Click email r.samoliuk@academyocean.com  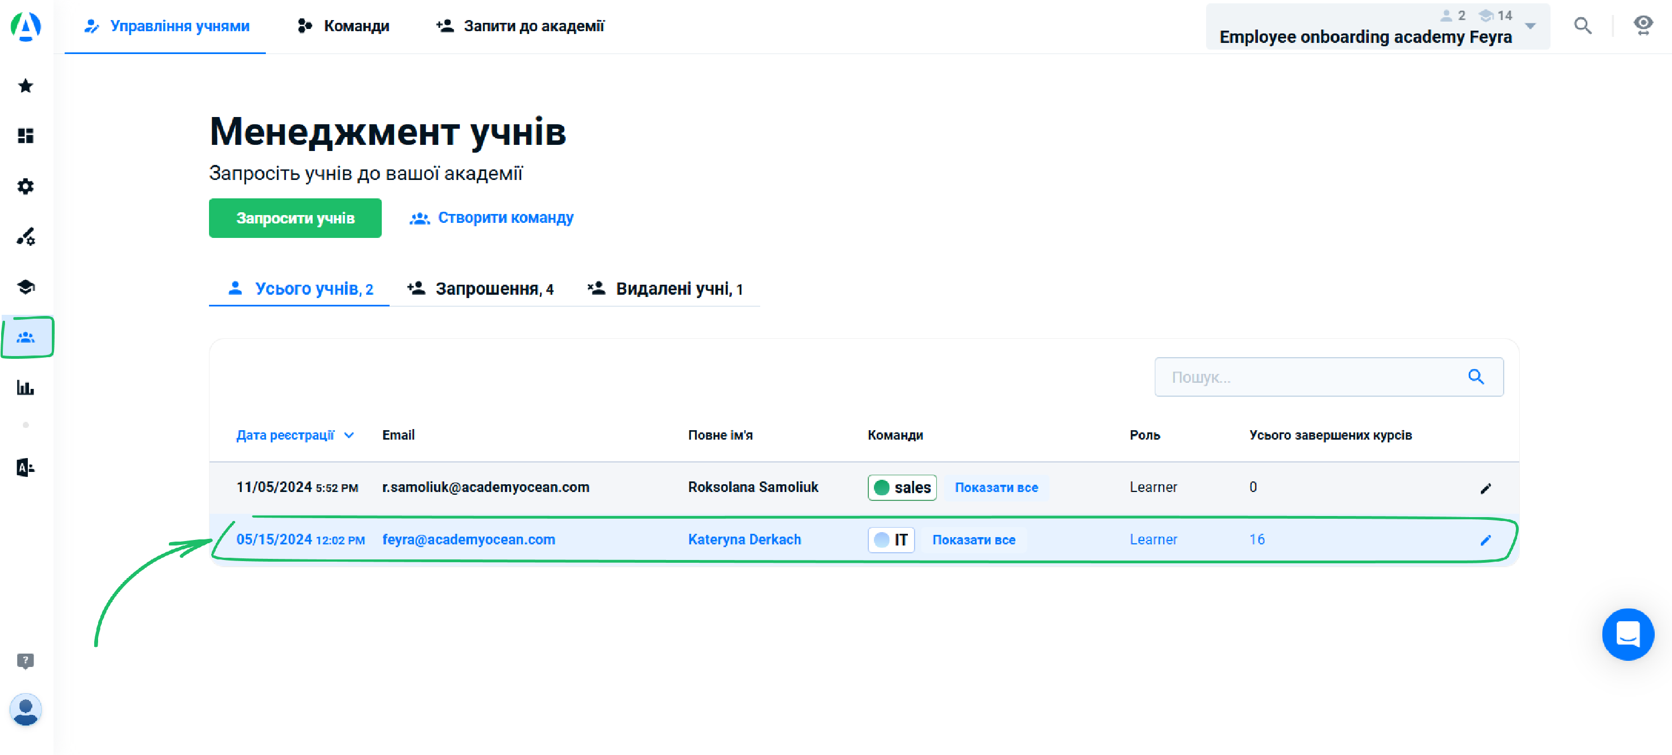point(485,487)
